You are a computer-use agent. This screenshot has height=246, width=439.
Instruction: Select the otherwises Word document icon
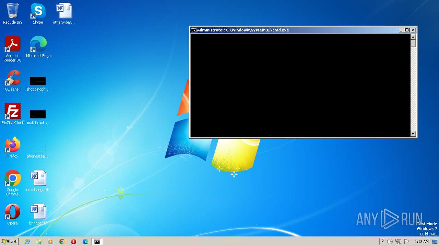(x=64, y=14)
